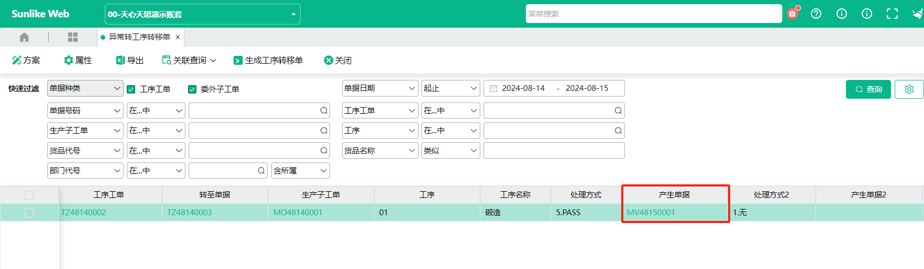The height and width of the screenshot is (269, 924).
Task: Open the date range calendar icon
Action: pos(493,88)
